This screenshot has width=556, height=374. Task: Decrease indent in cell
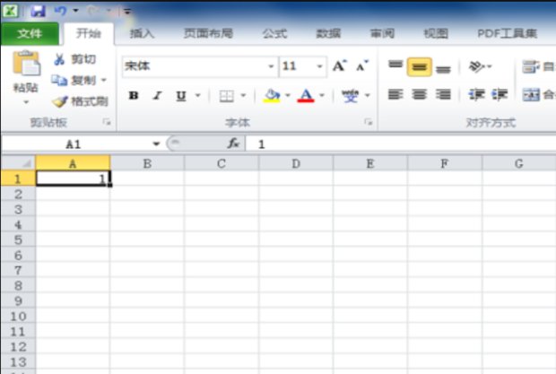coord(476,94)
